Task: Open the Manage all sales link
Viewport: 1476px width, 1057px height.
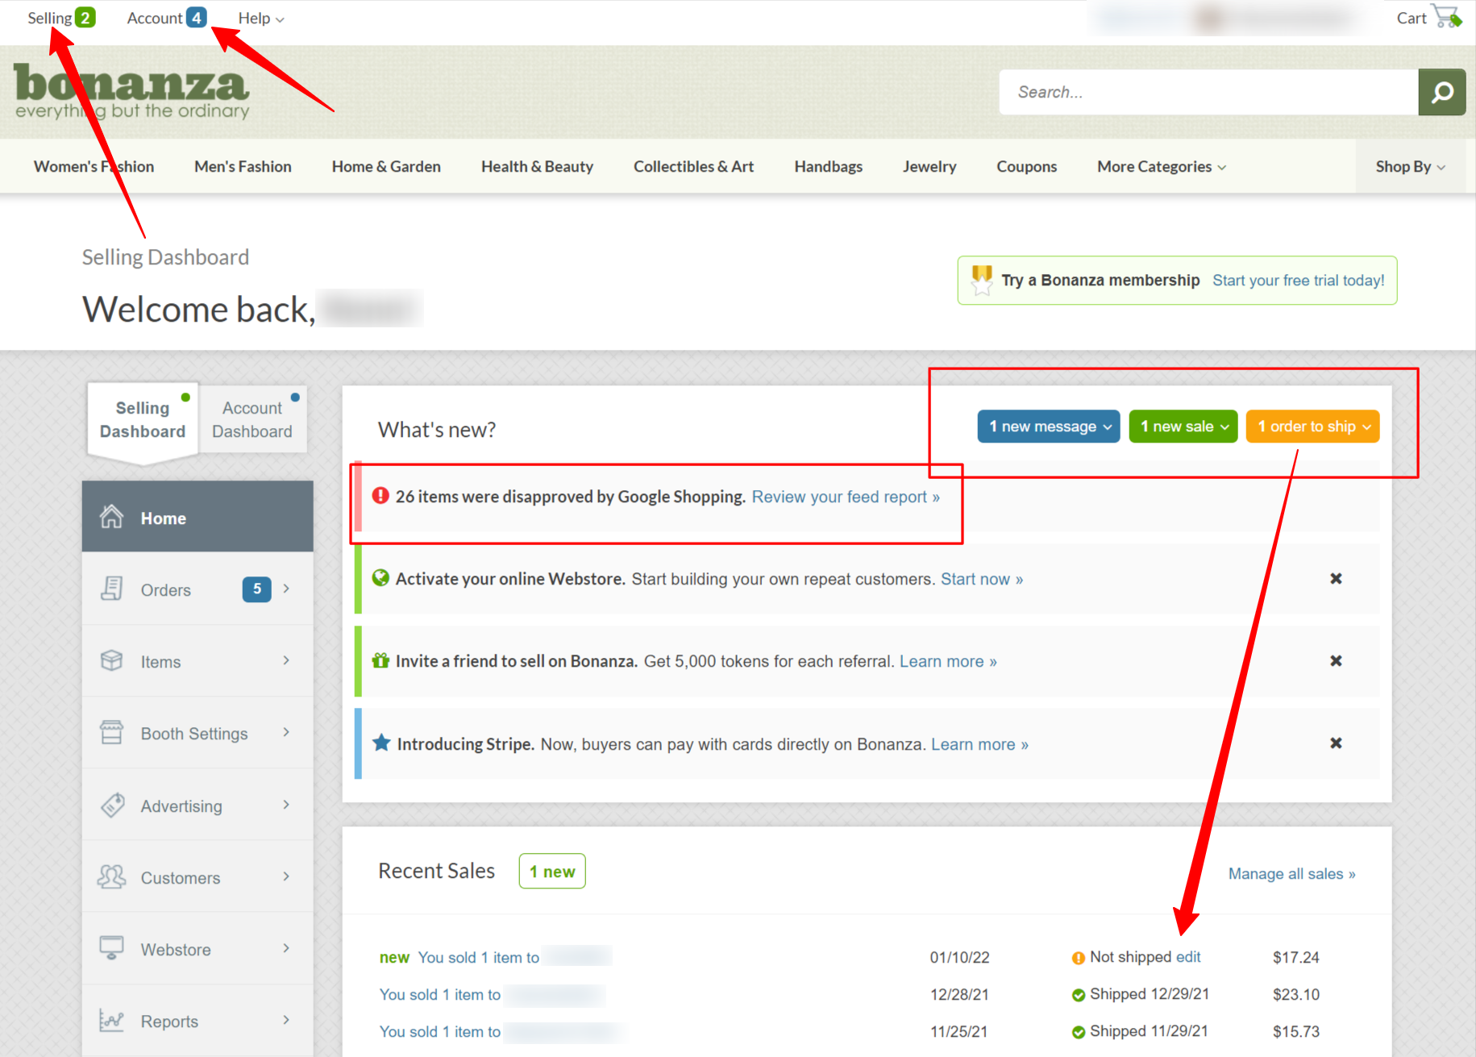Action: 1291,874
